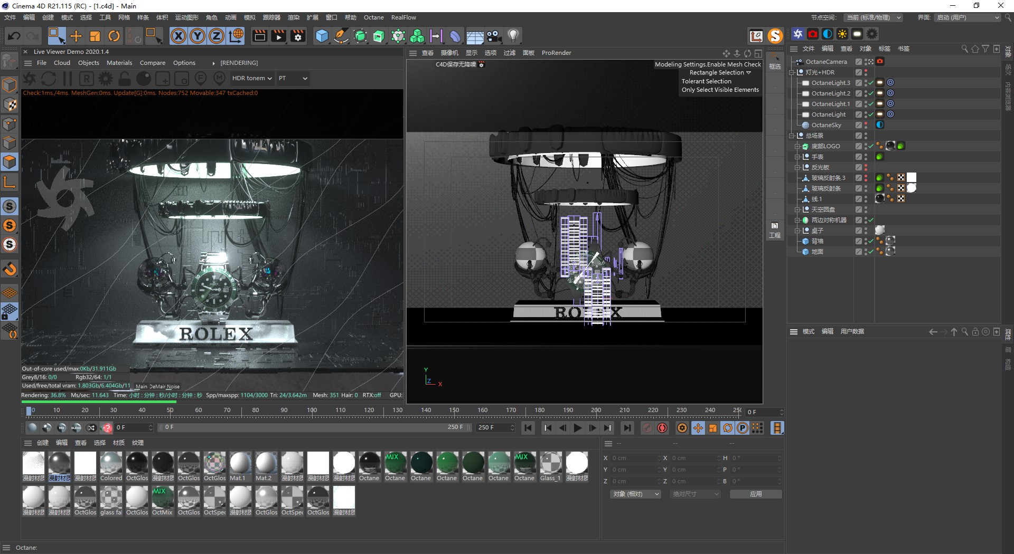Toggle visibility dots for 反光板

pos(866,167)
